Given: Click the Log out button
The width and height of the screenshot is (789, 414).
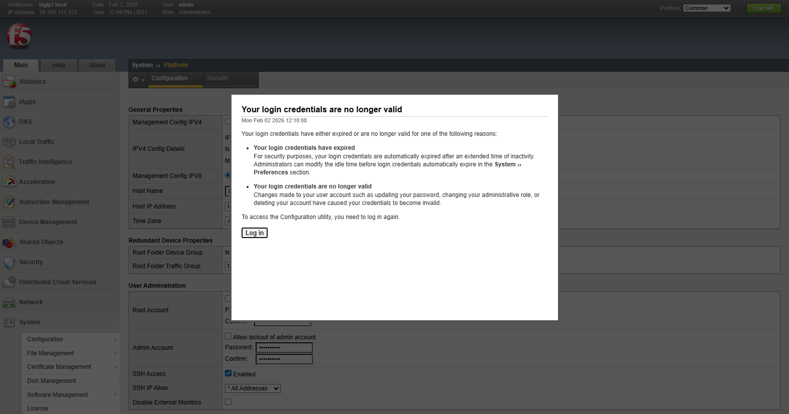Looking at the screenshot, I should coord(764,8).
